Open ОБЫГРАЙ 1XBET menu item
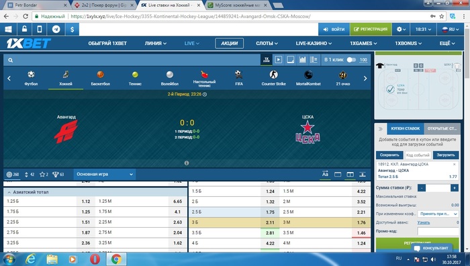The image size is (470, 266). [107, 44]
